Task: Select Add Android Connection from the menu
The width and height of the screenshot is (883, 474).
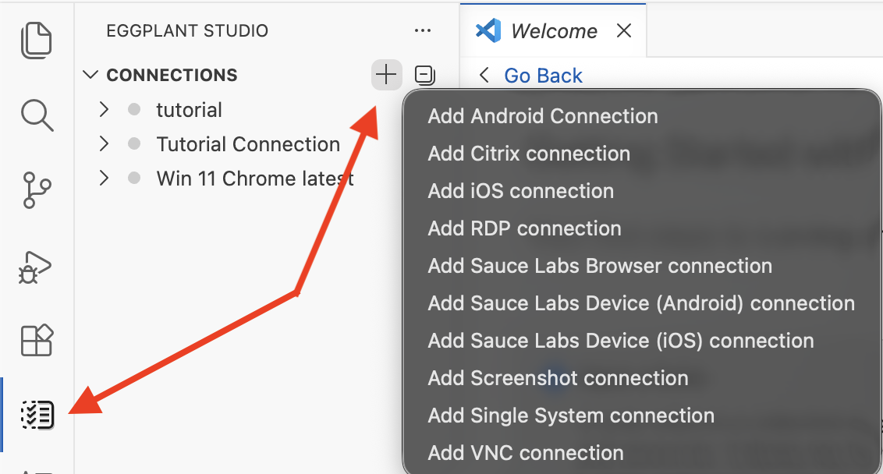Action: [542, 115]
